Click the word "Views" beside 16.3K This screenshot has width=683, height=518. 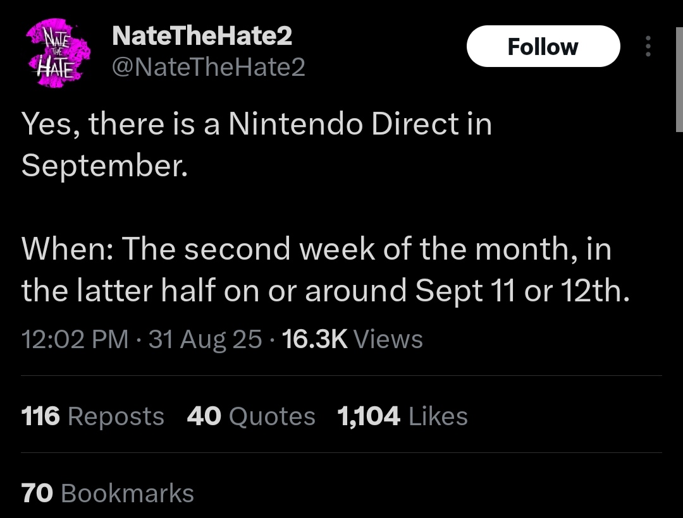(388, 339)
